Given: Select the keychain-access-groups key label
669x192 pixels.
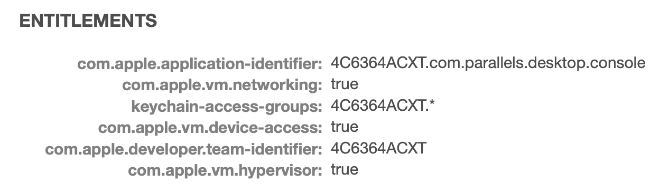Looking at the screenshot, I should [227, 107].
